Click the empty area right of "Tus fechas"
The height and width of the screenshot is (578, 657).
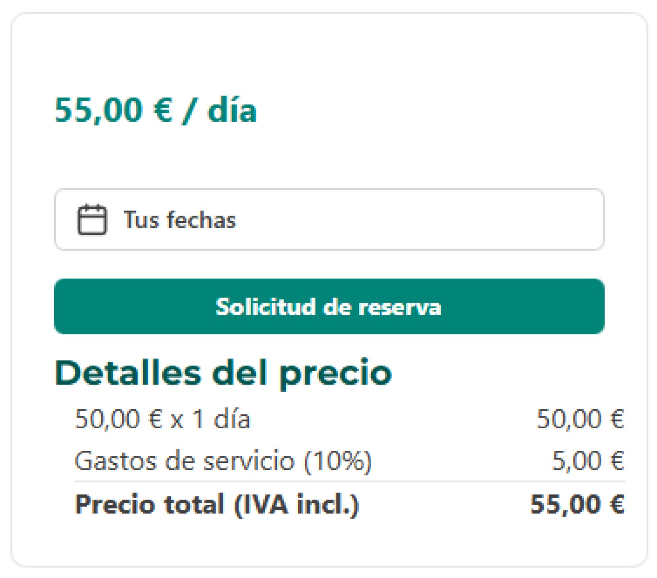click(x=442, y=219)
